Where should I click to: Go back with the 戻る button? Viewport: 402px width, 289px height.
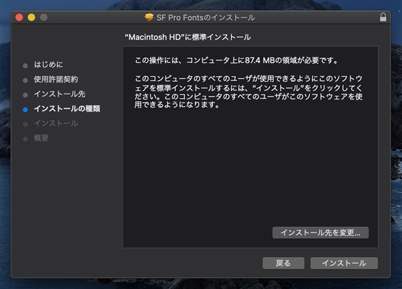(283, 263)
